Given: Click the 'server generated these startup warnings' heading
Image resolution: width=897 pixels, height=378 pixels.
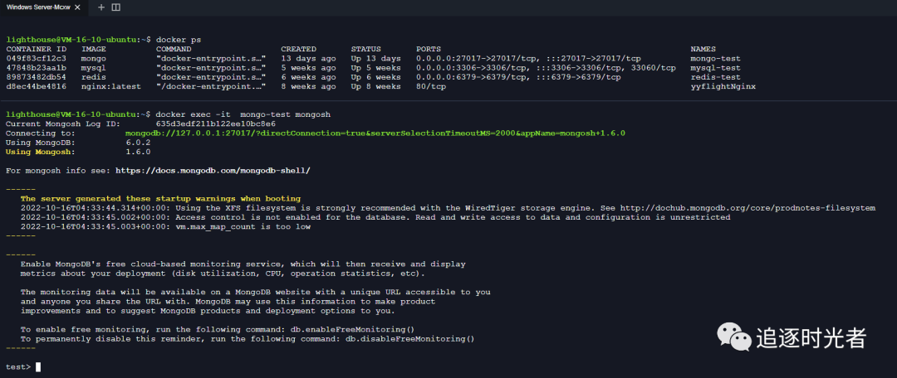Looking at the screenshot, I should click(161, 199).
